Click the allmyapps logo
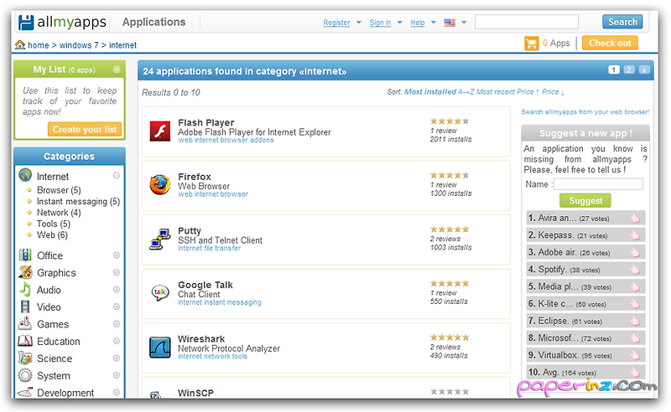 (62, 22)
